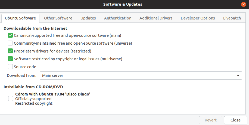Enable the Source code checkbox
This screenshot has width=249, height=125.
(x=10, y=67)
